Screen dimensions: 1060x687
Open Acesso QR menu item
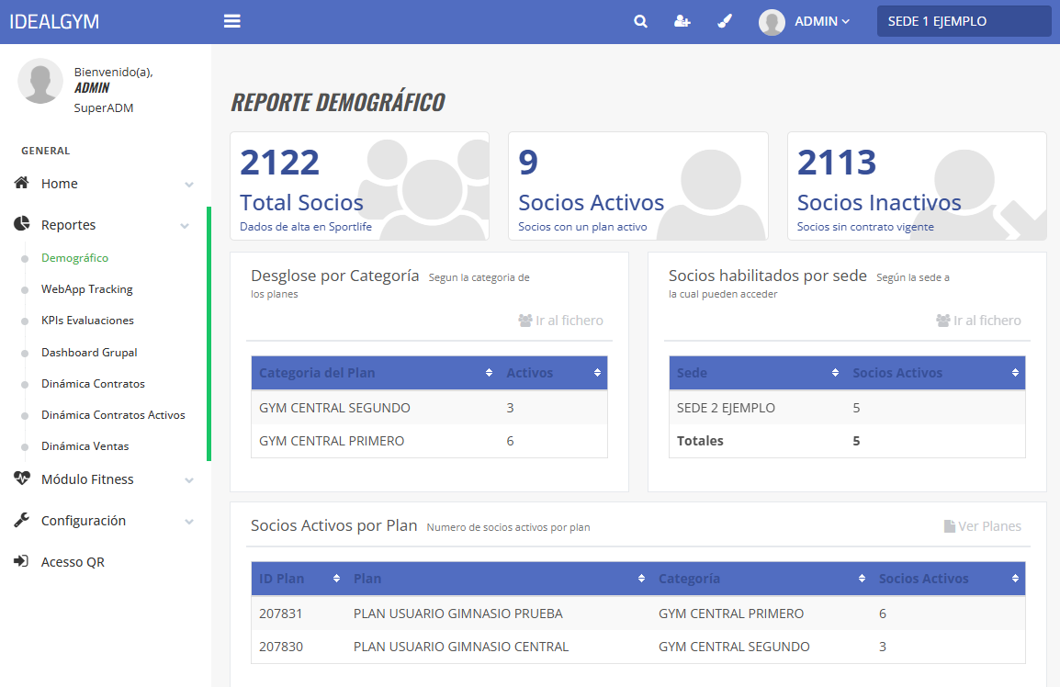[x=73, y=562]
